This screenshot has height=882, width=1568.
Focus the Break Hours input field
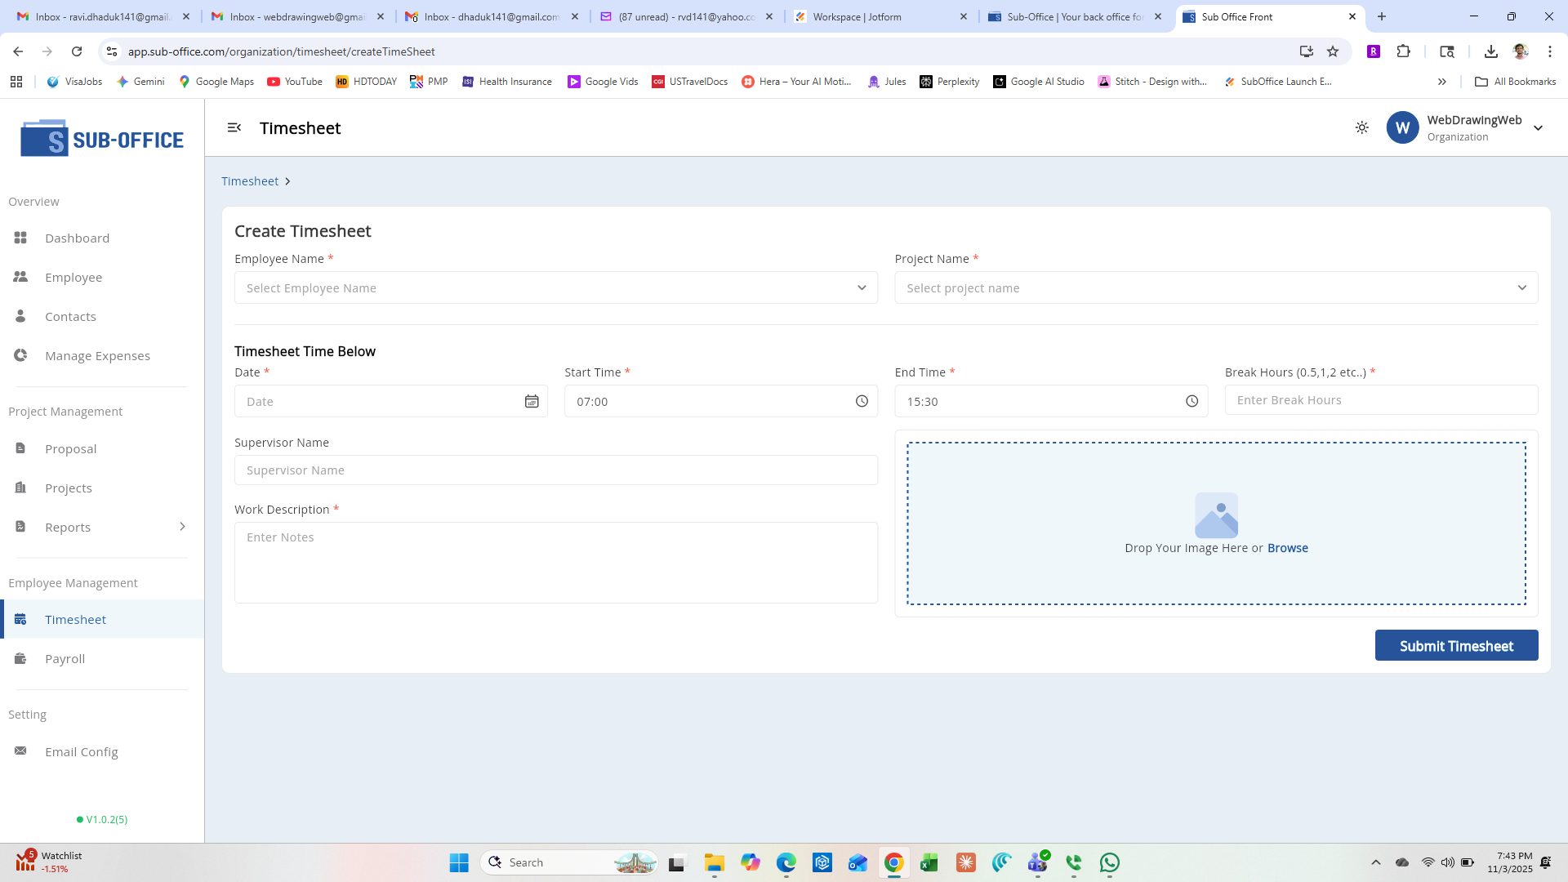click(1380, 400)
